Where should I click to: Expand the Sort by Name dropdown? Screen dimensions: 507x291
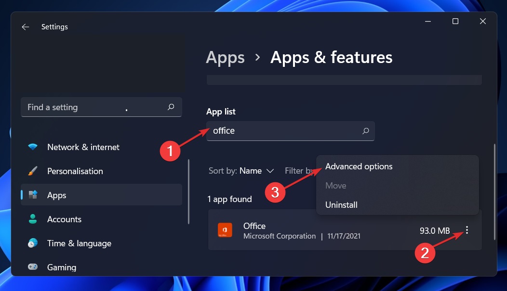241,171
